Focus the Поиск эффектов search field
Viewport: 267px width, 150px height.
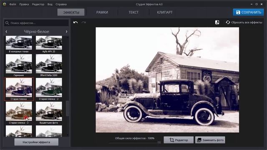coord(36,23)
